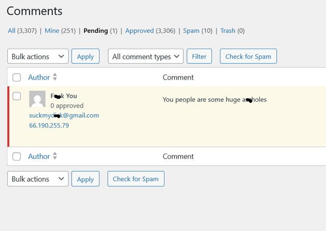Switch to the All comments view
This screenshot has height=231, width=326.
[12, 31]
